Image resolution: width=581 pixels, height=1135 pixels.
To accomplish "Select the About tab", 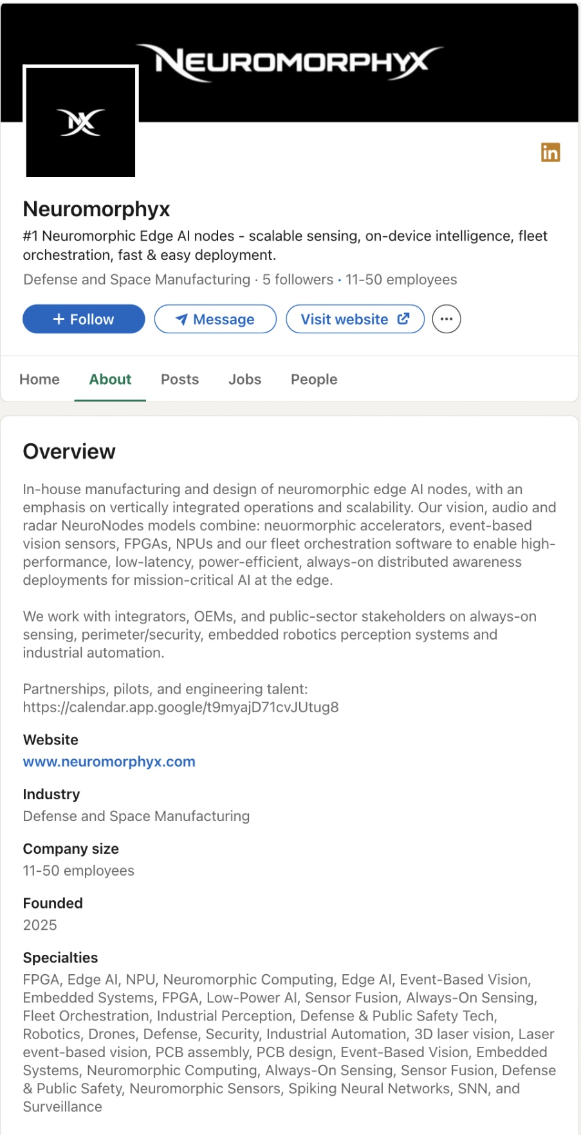I will 110,380.
